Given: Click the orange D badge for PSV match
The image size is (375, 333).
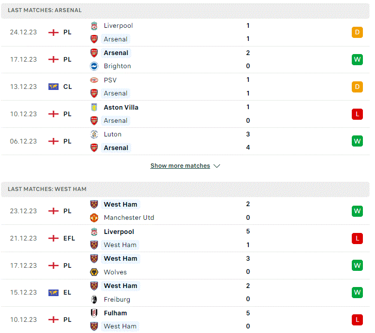Looking at the screenshot, I should point(357,87).
